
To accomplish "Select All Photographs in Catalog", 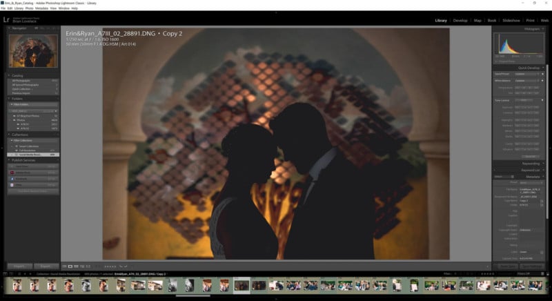I will pos(33,81).
